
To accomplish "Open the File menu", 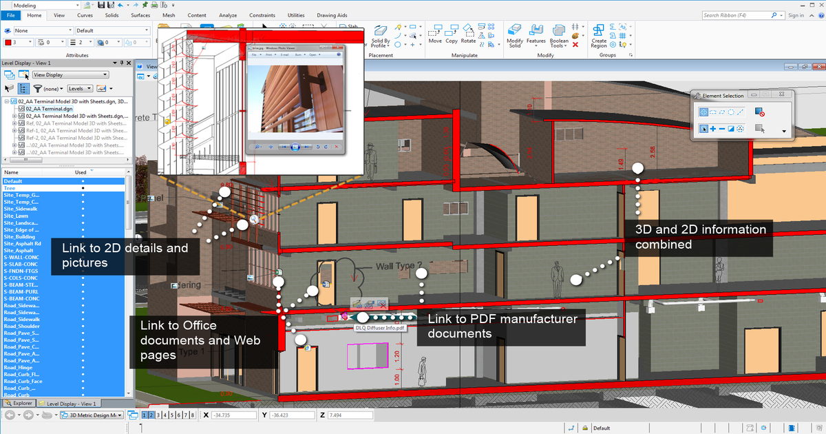I will 10,15.
